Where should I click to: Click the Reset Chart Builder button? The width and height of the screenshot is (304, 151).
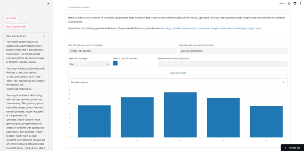(x=16, y=27)
